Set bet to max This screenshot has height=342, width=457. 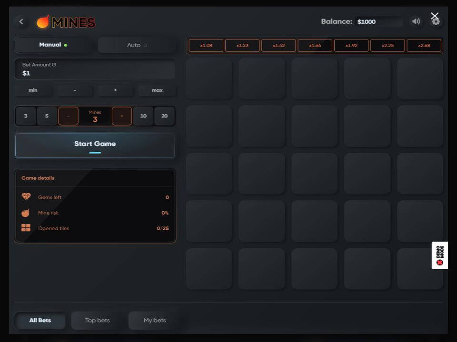[157, 90]
